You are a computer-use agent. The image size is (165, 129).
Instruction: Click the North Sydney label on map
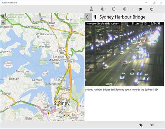(62, 49)
